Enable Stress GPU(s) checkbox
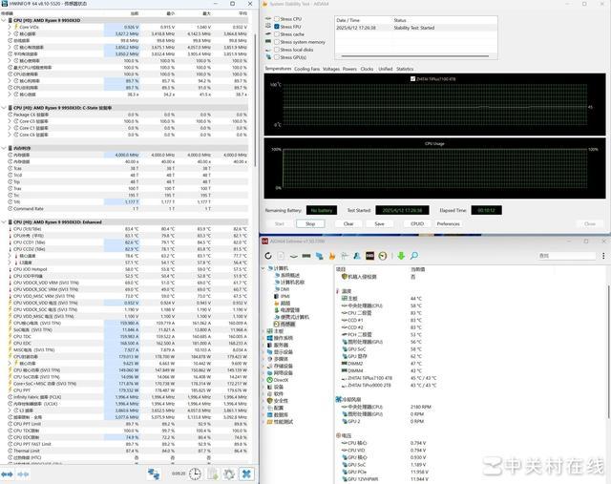The image size is (611, 484). point(277,57)
